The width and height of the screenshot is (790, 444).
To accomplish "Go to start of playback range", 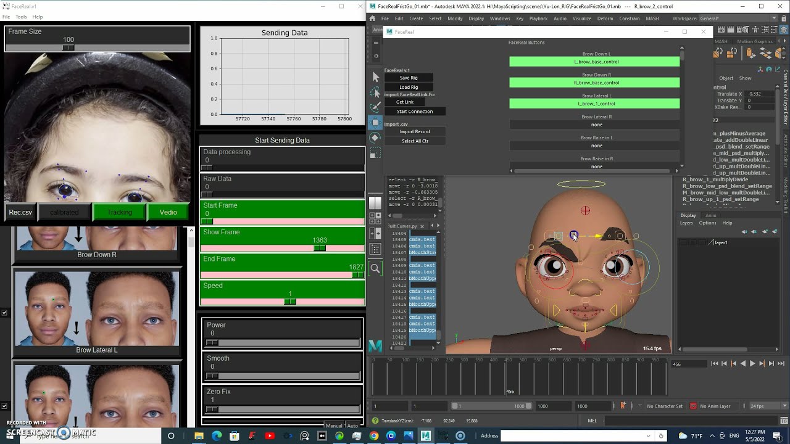I will [x=715, y=364].
